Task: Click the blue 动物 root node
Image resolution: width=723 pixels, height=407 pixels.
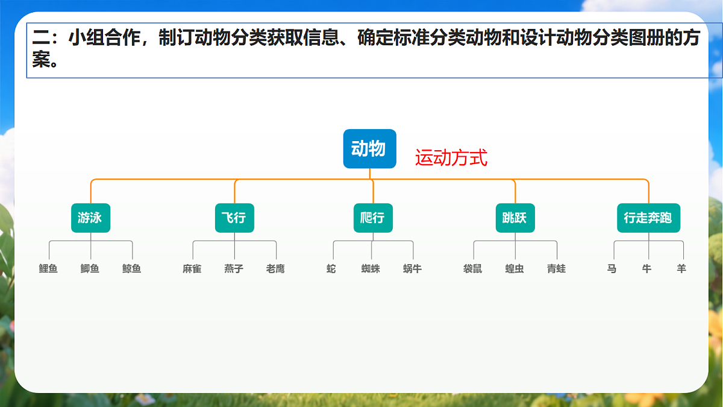Action: tap(370, 148)
